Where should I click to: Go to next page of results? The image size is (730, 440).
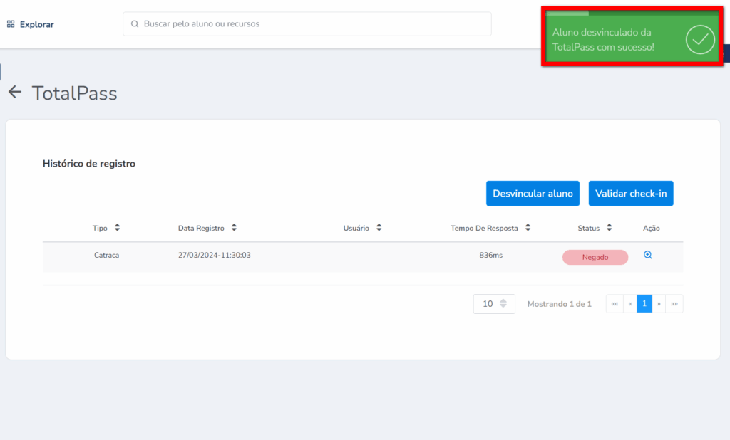pos(659,304)
